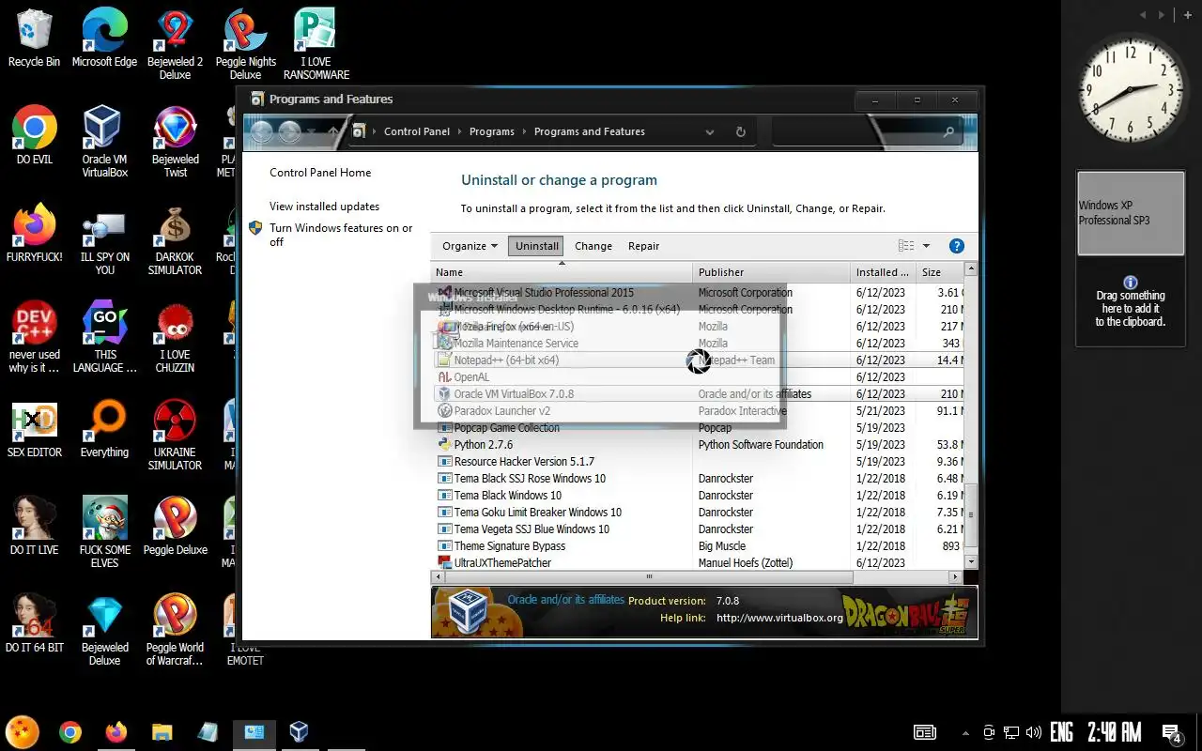1202x751 pixels.
Task: Select Resource Hacker Version 5.1.7 row
Action: 697,462
